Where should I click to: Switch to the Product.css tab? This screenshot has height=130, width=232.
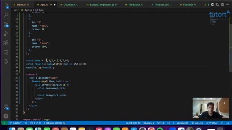click(x=161, y=5)
